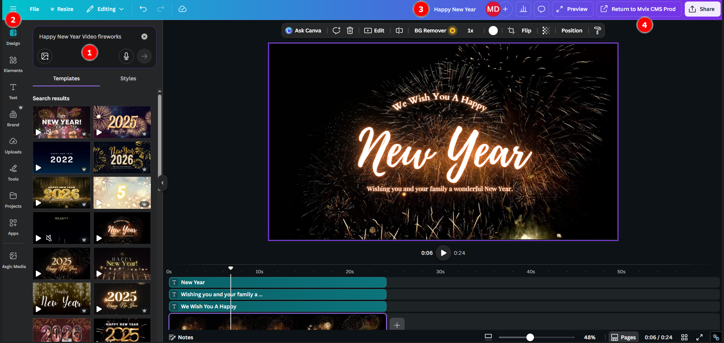Click the crop icon in toolbar
This screenshot has height=343, width=724.
(x=511, y=31)
